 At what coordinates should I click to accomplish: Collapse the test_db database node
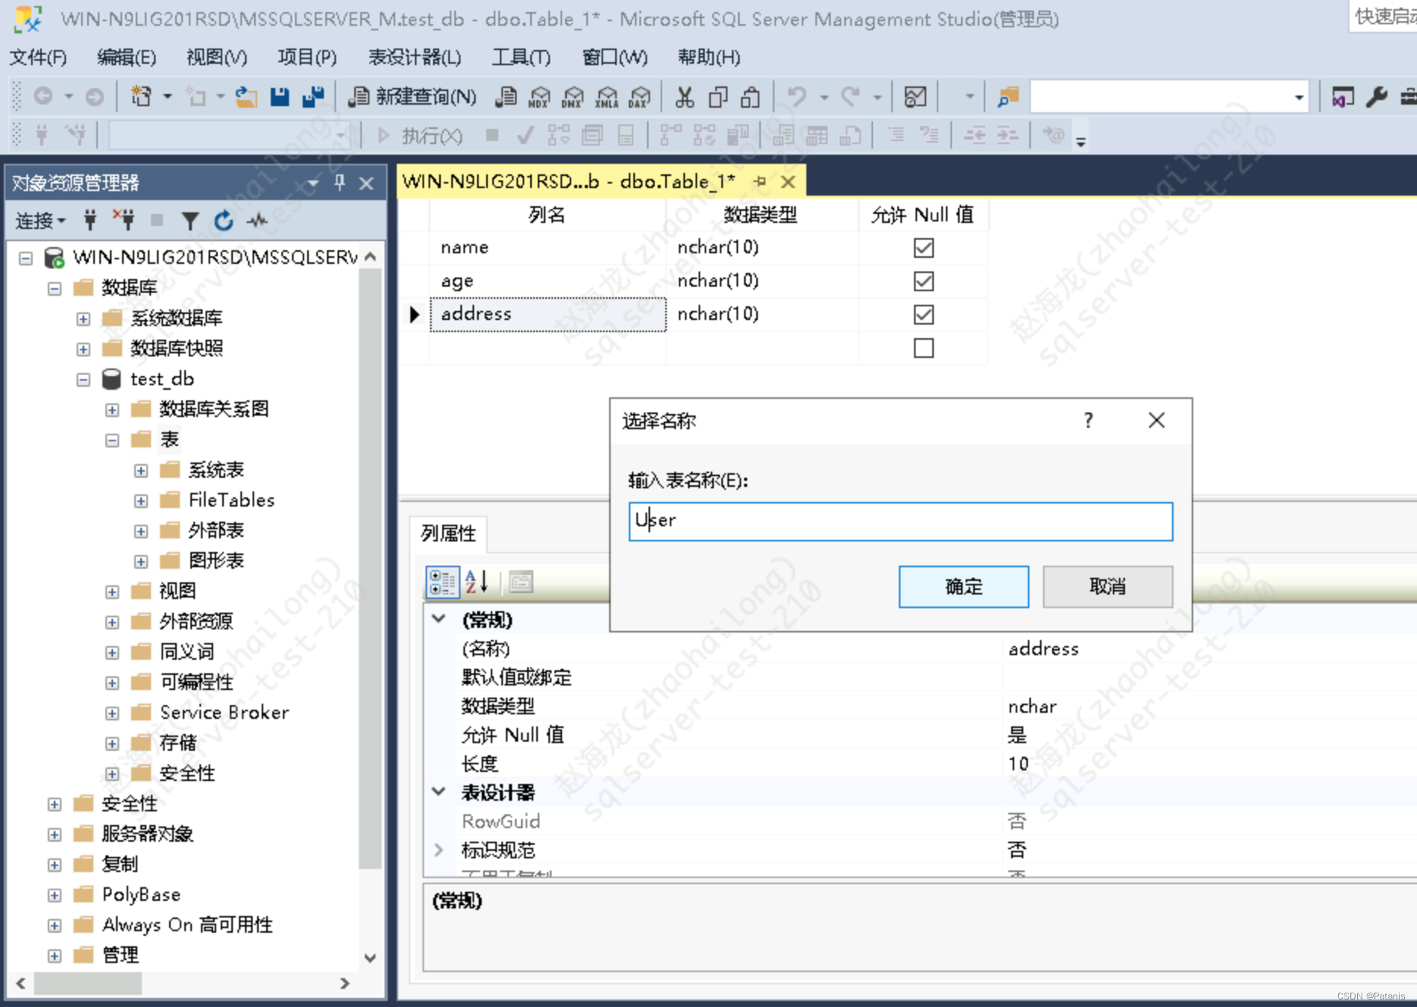point(83,379)
